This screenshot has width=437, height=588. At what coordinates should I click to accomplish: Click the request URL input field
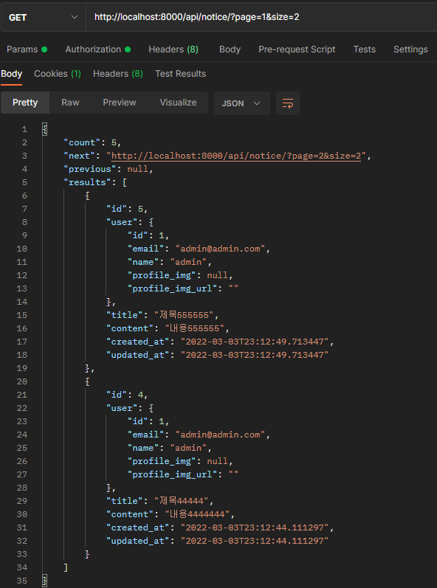(x=261, y=17)
